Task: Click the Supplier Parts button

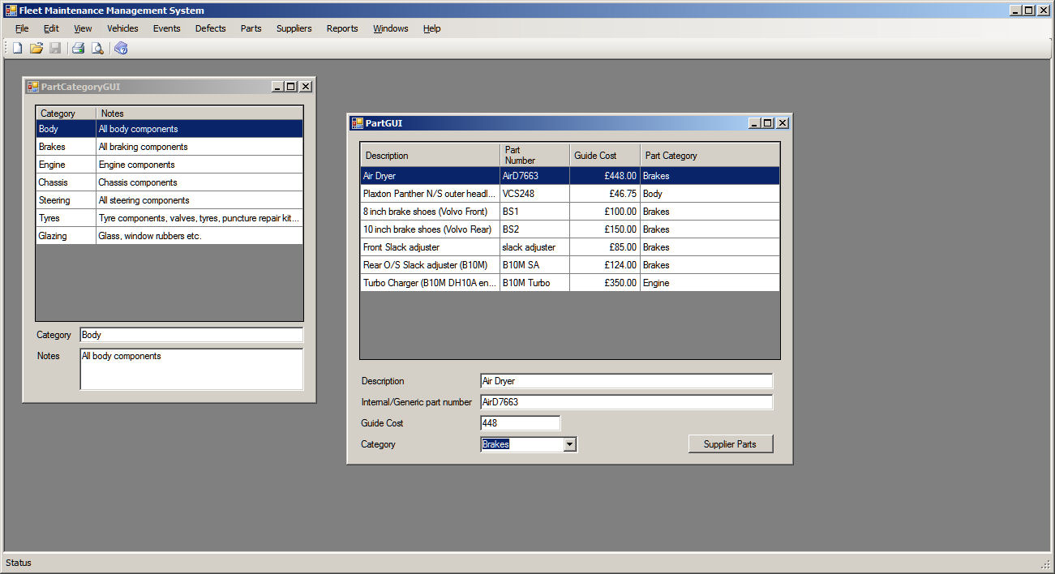Action: pos(730,444)
